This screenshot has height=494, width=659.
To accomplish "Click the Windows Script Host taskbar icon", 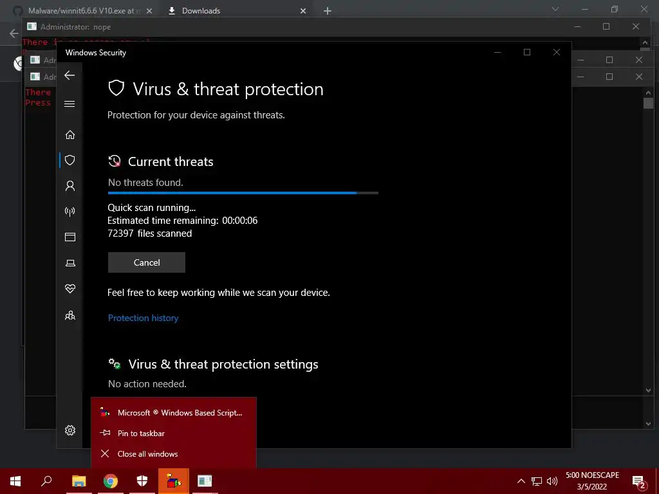I will click(174, 481).
